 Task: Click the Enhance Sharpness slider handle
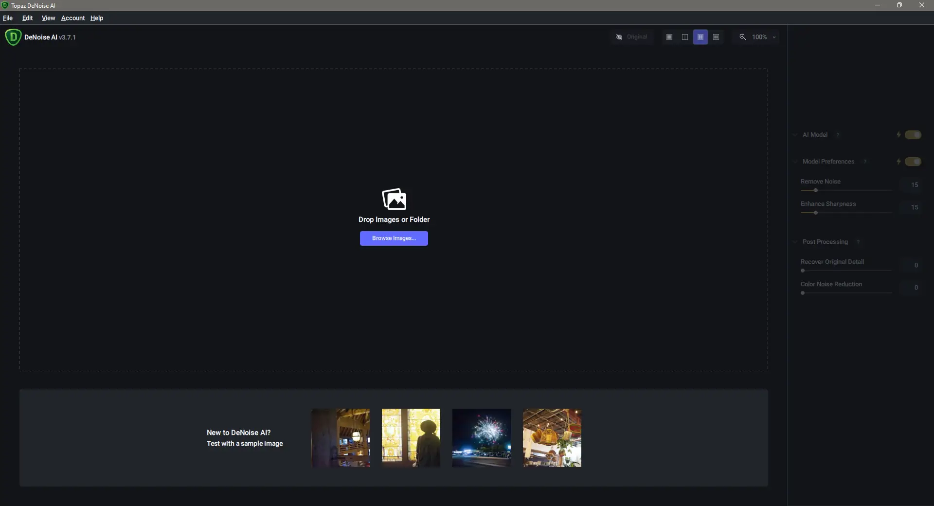[x=816, y=213]
